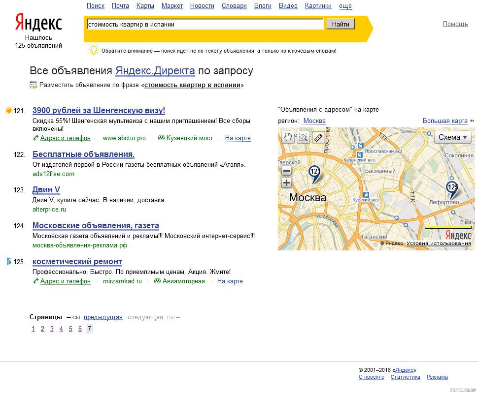Choose the ruler distance tool on map
This screenshot has height=394, width=478.
[318, 138]
